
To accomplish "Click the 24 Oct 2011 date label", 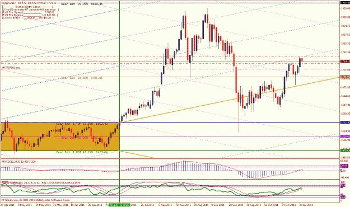I will (x=288, y=205).
